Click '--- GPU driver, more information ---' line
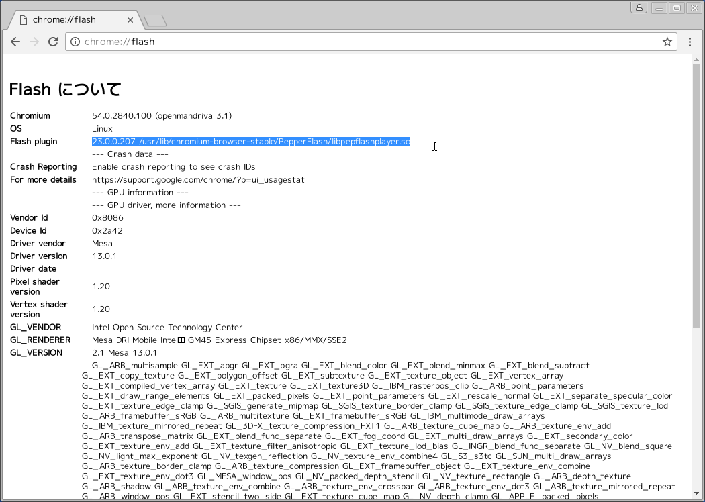This screenshot has height=502, width=705. coord(167,205)
